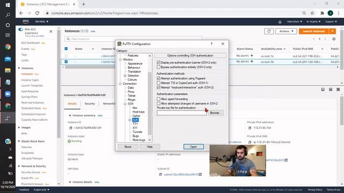Click Help button in PuTTY

pos(149,146)
